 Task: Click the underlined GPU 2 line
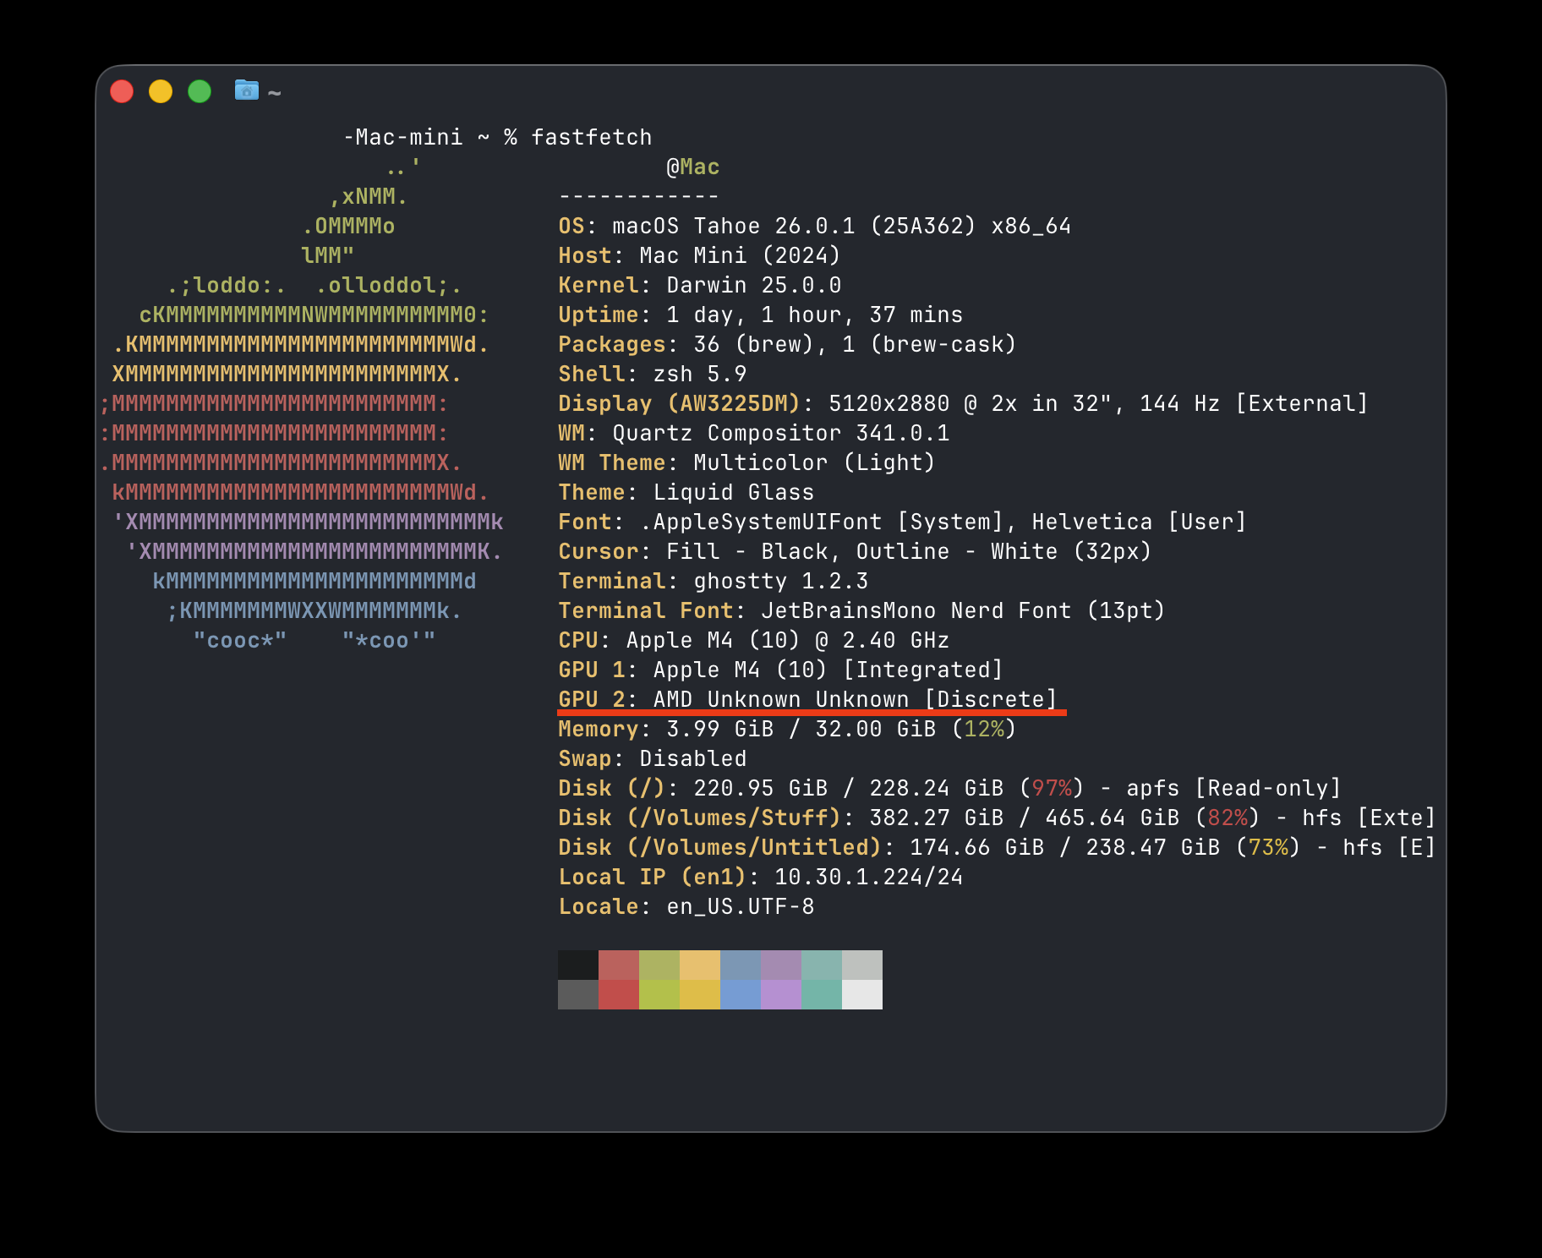click(807, 699)
